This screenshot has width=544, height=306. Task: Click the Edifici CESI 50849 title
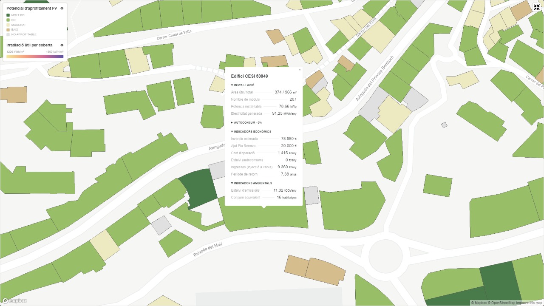[249, 76]
